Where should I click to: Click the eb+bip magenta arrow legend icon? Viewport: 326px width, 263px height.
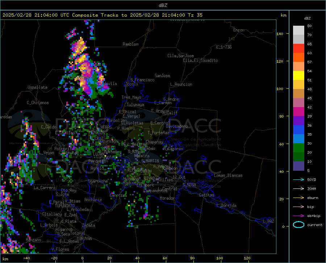298,216
